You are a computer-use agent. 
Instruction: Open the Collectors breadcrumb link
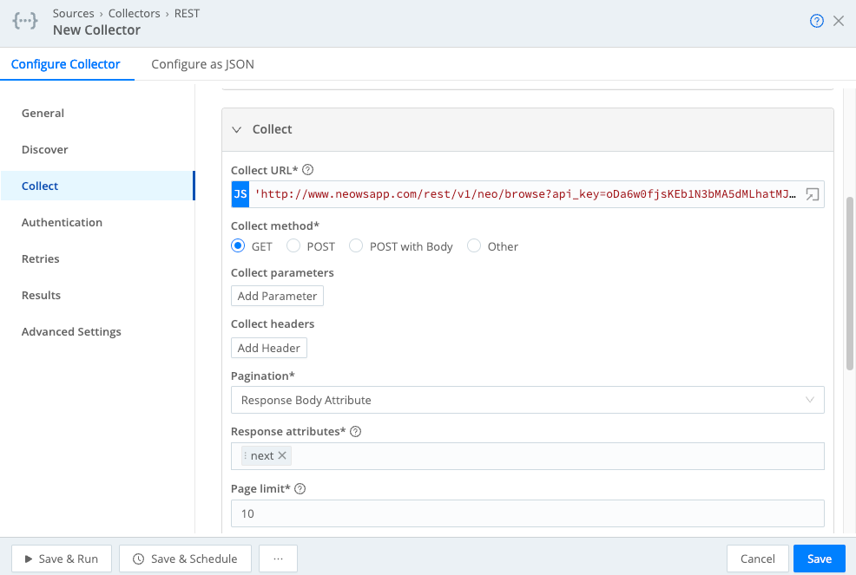click(x=135, y=13)
